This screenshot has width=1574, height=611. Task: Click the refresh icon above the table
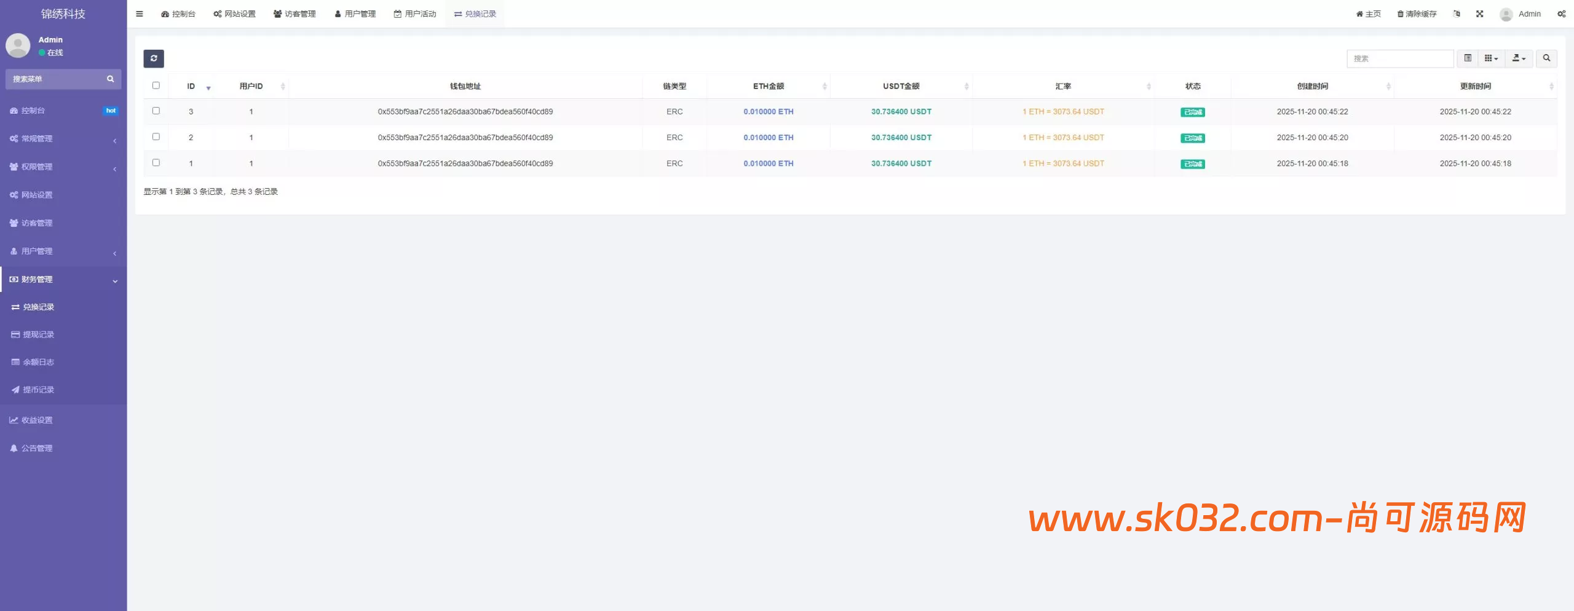(x=154, y=58)
